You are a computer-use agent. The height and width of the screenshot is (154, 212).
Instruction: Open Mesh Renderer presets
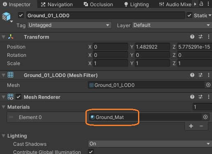click(x=200, y=97)
